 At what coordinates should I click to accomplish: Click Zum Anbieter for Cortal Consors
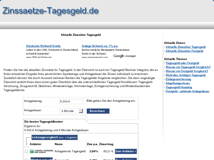pyautogui.click(x=126, y=151)
